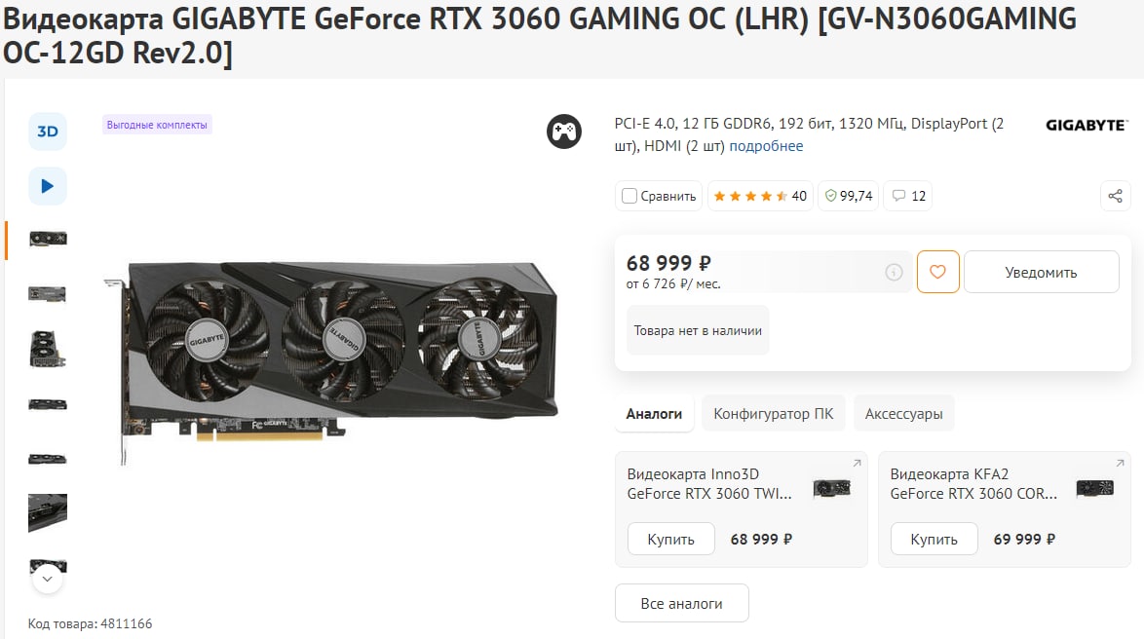Click the Уведомить button
The height and width of the screenshot is (639, 1144).
tap(1041, 272)
